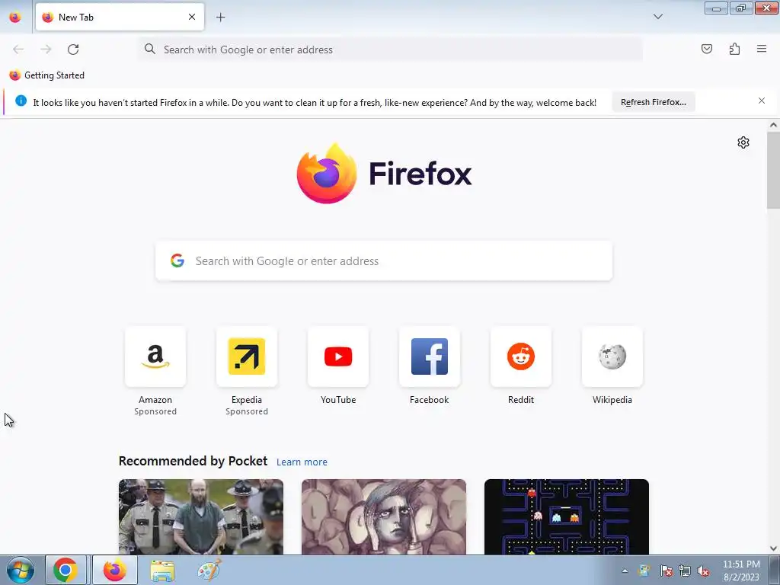Open Pocket story with painted face illustration

[x=384, y=516]
